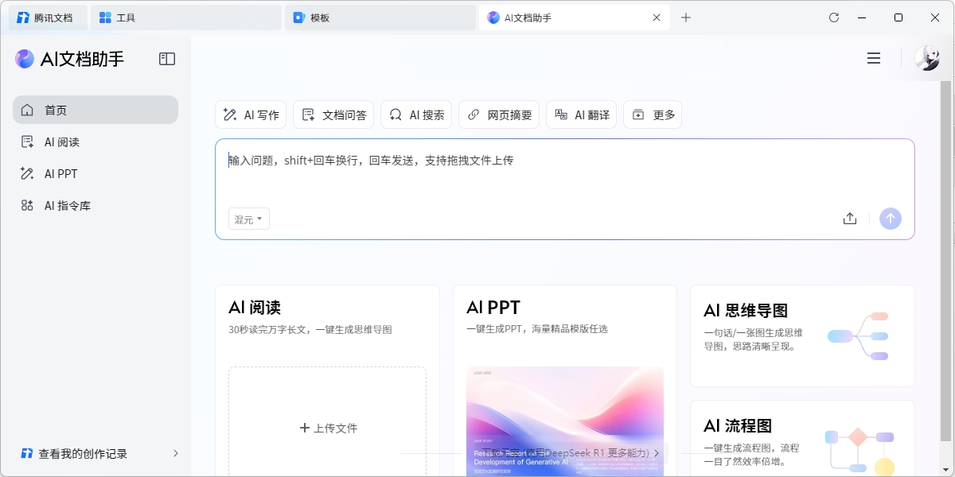This screenshot has height=477, width=955.
Task: Click the 网页摘要 button
Action: (499, 114)
